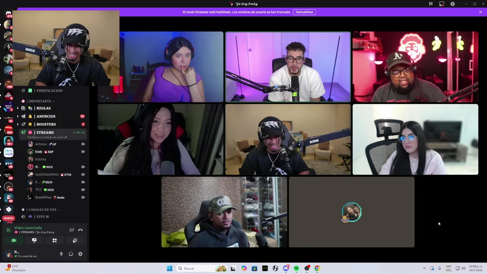The height and width of the screenshot is (274, 487).
Task: Click the camera icon beside QUEENGAMING
Action: (x=83, y=175)
